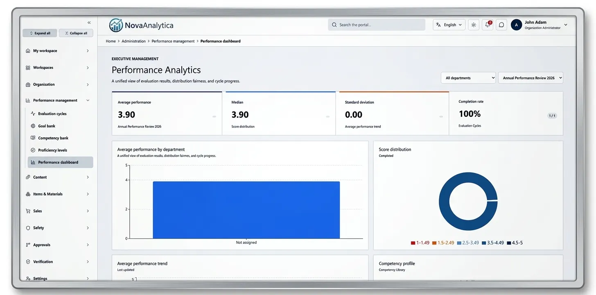The width and height of the screenshot is (596, 295).
Task: Expand Approvals with its chevron
Action: [88, 245]
